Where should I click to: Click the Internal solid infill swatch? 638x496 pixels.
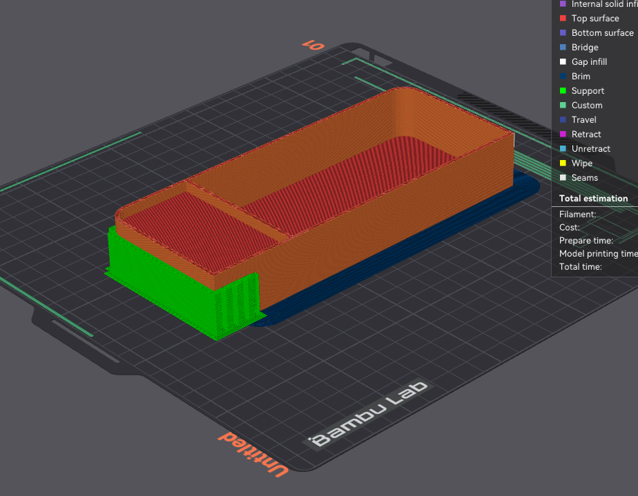tap(563, 4)
